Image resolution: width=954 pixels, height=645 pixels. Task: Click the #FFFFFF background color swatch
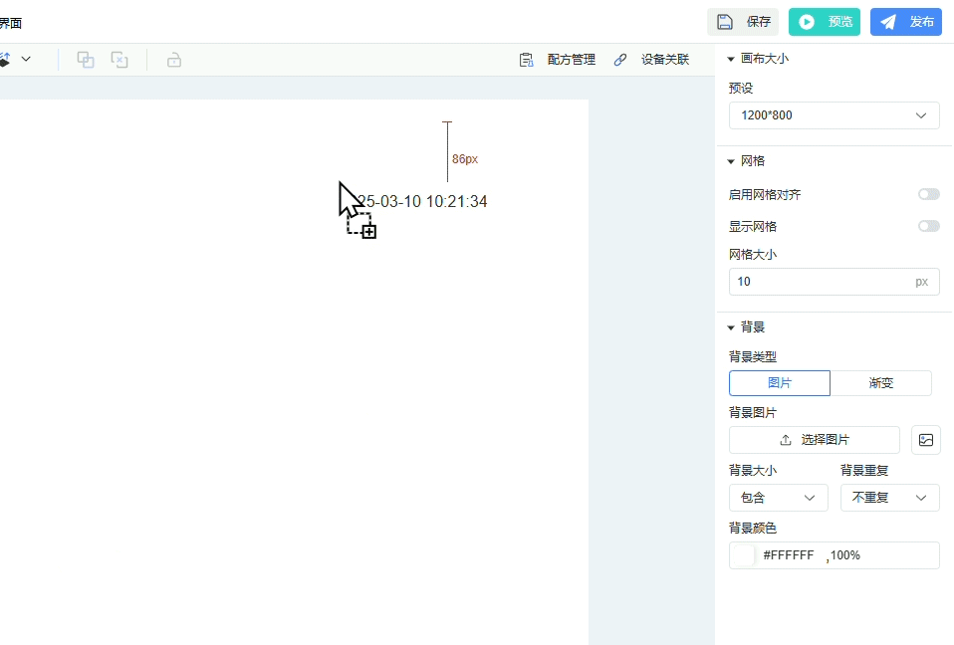[743, 555]
